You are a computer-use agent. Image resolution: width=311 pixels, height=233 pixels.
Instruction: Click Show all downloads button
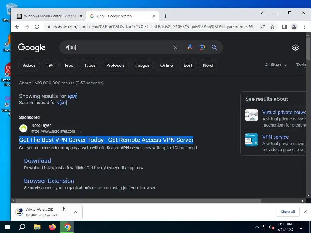(x=288, y=212)
